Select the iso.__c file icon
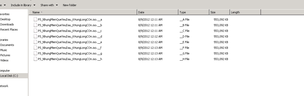 click(x=35, y=31)
